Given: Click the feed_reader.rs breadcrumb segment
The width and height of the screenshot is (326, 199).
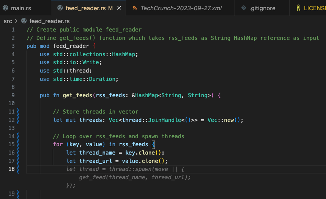Looking at the screenshot, I should (49, 21).
